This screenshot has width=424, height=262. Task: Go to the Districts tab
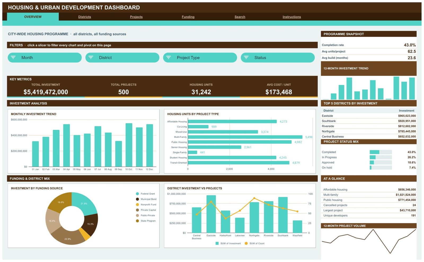click(85, 17)
